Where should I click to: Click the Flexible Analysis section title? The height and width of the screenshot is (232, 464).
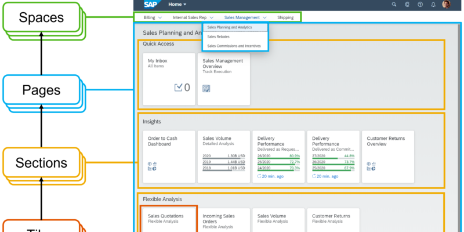point(162,199)
